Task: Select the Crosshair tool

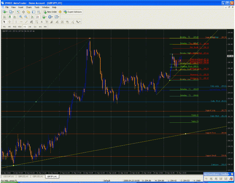Action: tap(10, 22)
